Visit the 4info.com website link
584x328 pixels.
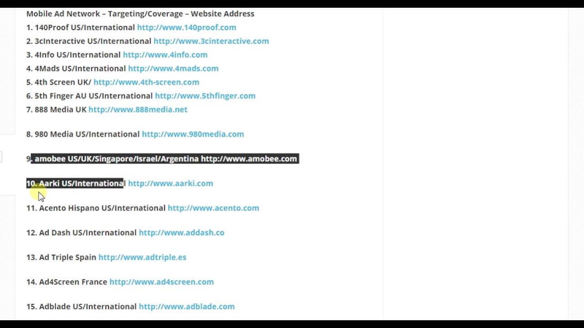click(x=165, y=55)
